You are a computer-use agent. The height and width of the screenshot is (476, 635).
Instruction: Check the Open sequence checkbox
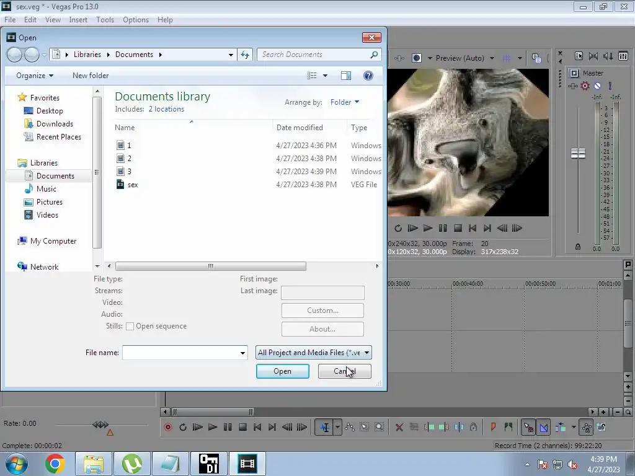tap(130, 326)
